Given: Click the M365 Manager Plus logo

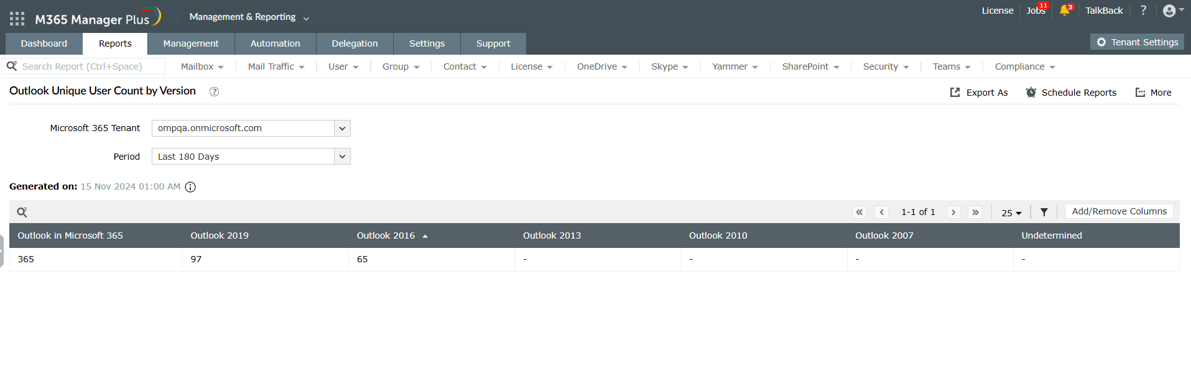Looking at the screenshot, I should click(x=98, y=17).
